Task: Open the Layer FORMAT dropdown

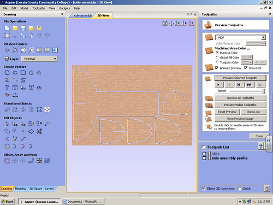Action: pyautogui.click(x=39, y=59)
